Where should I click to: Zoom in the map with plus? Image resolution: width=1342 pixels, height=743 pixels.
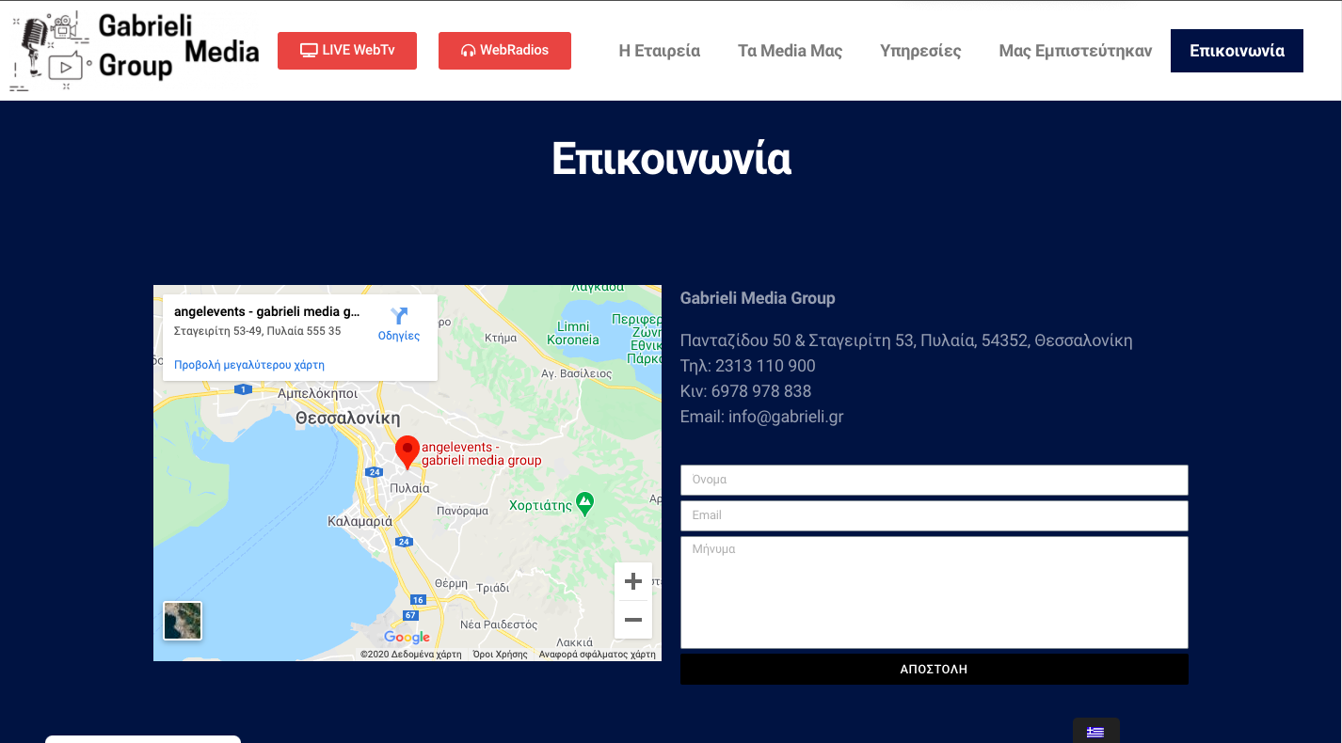[x=633, y=581]
